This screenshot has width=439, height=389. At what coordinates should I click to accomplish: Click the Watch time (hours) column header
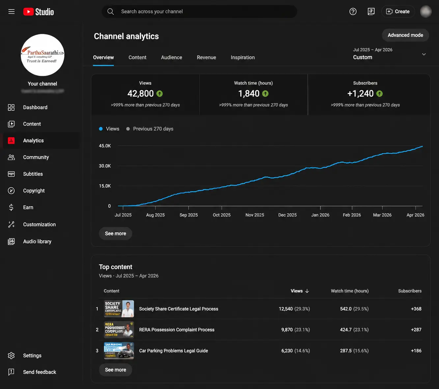tap(350, 291)
